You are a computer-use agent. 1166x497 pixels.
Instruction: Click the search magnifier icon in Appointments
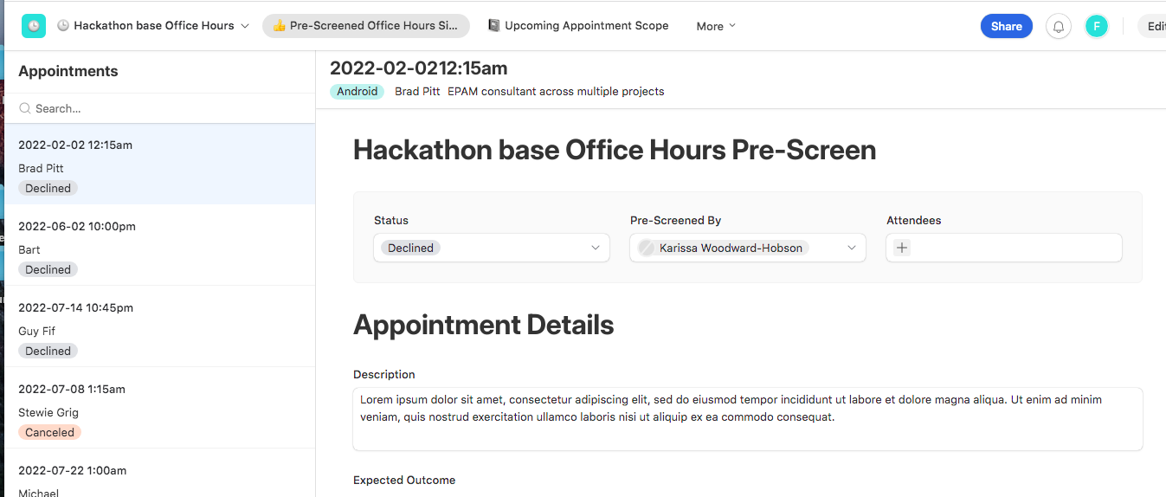25,109
